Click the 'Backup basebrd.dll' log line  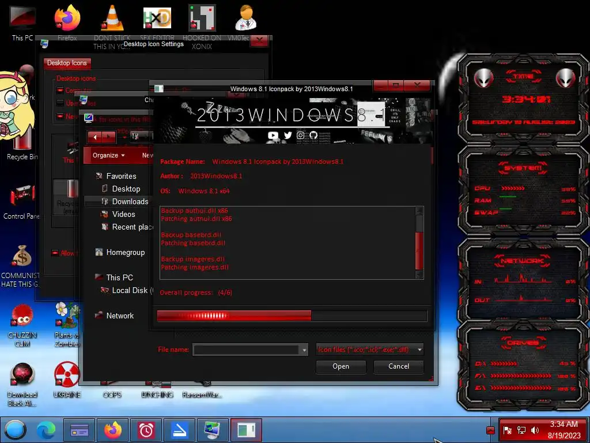click(x=191, y=235)
